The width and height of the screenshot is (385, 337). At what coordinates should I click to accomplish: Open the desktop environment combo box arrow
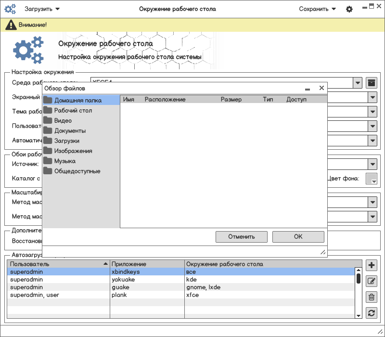tap(357, 83)
